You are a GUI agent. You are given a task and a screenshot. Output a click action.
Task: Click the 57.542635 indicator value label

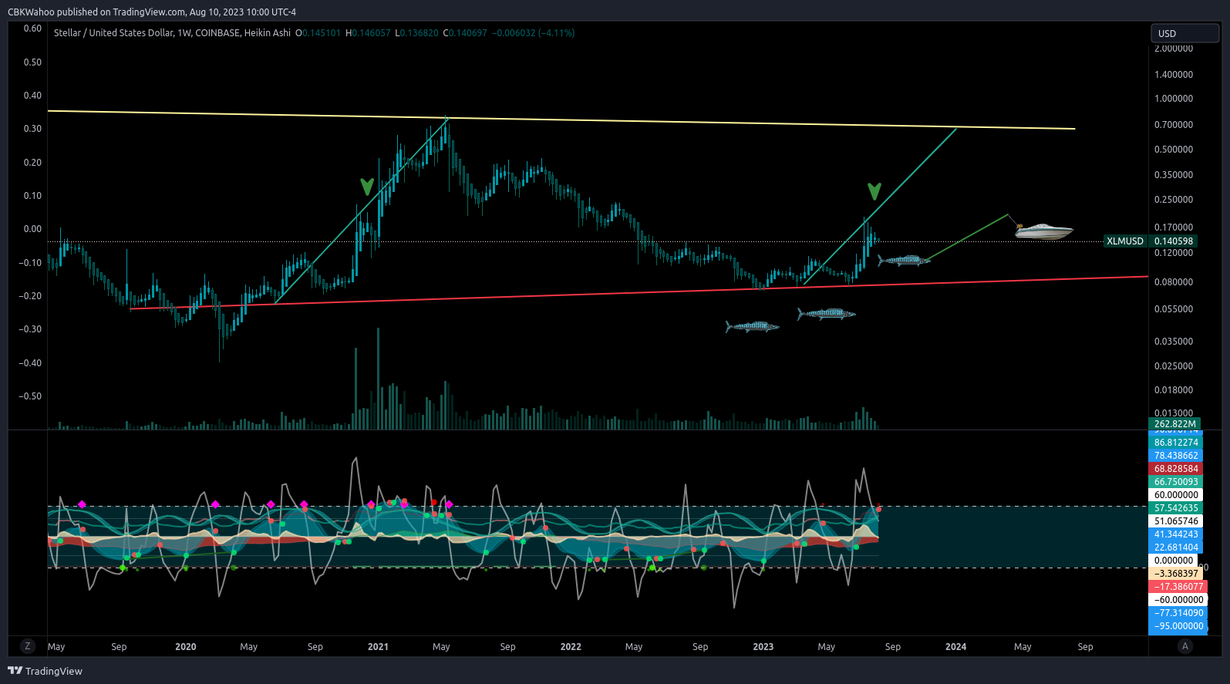(x=1176, y=508)
